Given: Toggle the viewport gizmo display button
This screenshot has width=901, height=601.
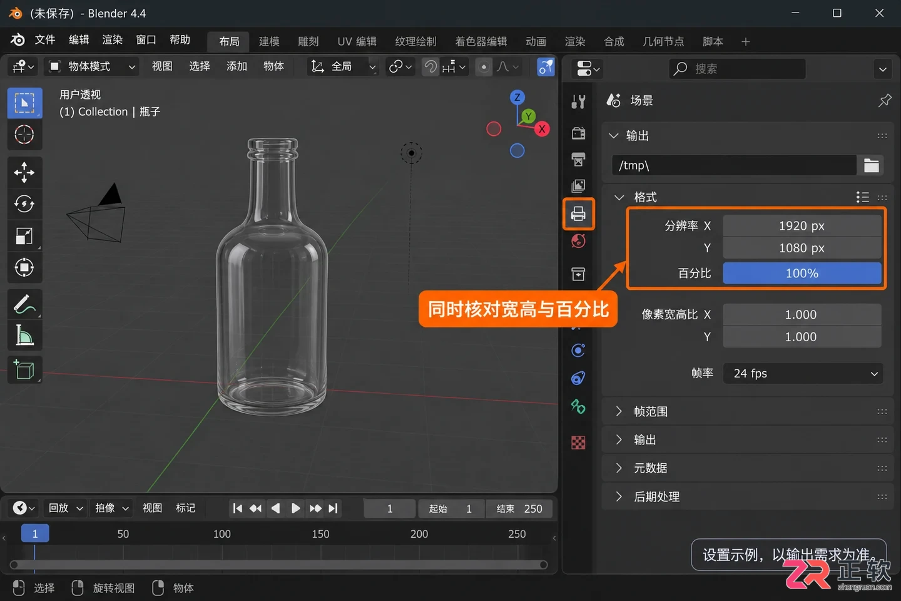Looking at the screenshot, I should pos(546,66).
